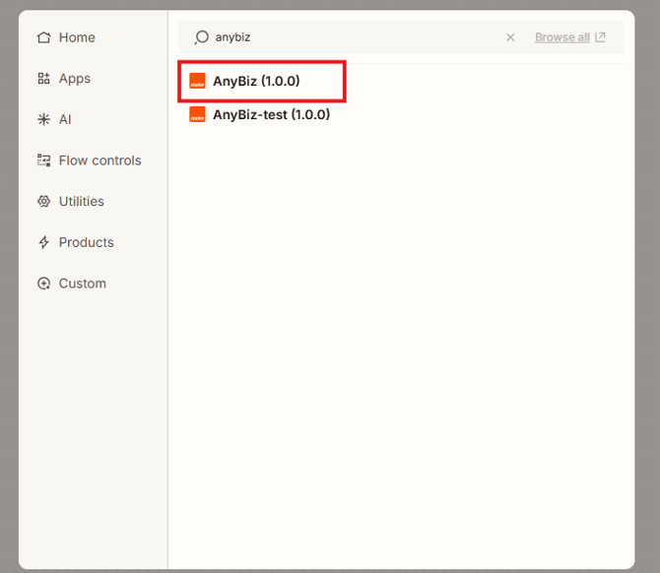Open the Home section
Screen dimensions: 660x573
[x=66, y=37]
